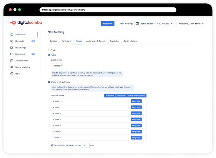Open the Audio, Video & Content tab

coord(96,41)
